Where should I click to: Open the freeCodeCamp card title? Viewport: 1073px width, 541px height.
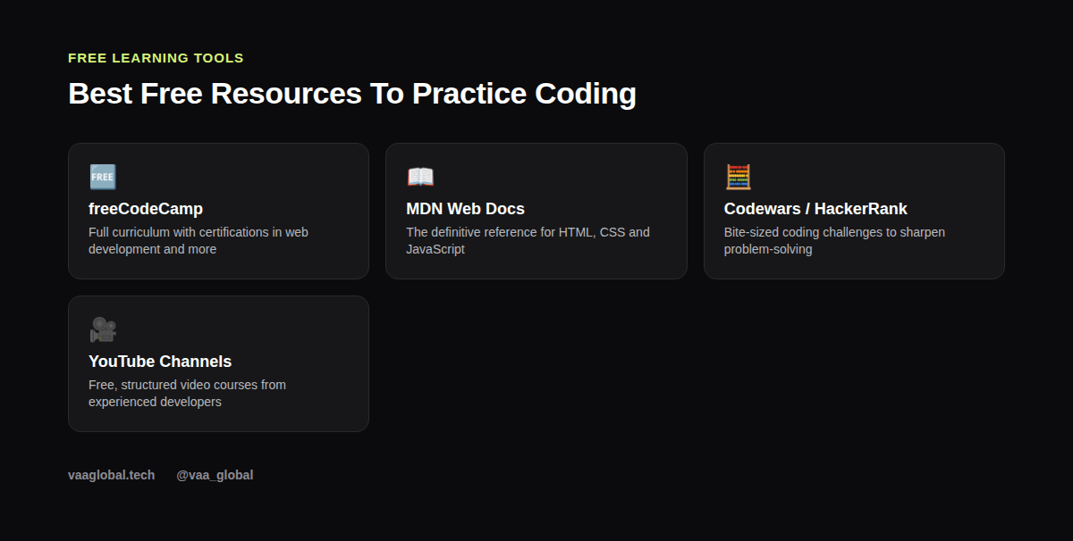click(146, 209)
